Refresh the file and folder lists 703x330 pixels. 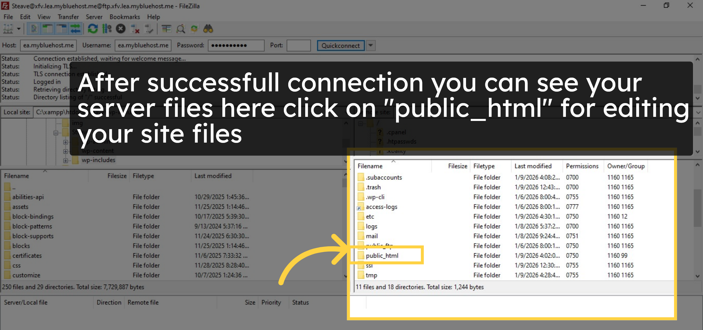(x=93, y=28)
